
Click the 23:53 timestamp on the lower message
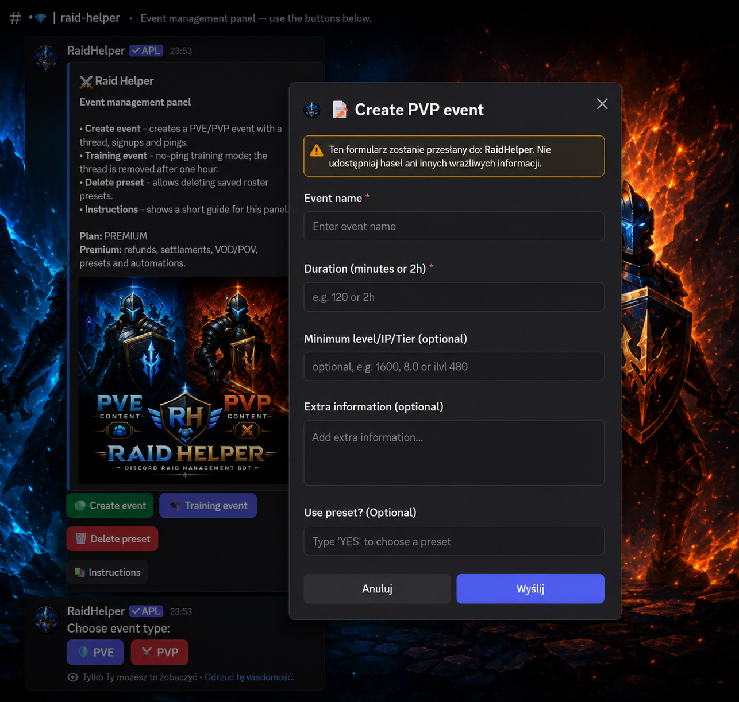point(181,612)
